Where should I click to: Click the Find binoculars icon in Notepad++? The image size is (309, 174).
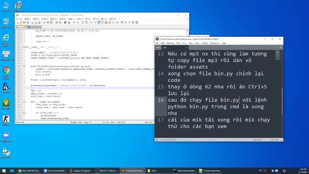65,23
